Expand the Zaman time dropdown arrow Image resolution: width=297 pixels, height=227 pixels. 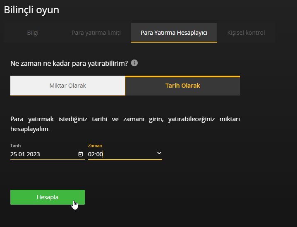pyautogui.click(x=159, y=153)
